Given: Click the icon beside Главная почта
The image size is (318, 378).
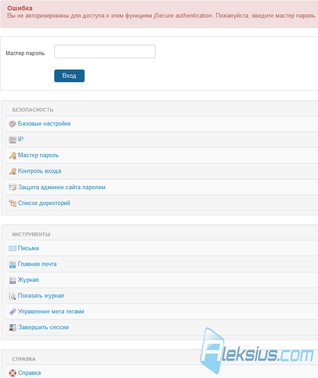Looking at the screenshot, I should 12,265.
